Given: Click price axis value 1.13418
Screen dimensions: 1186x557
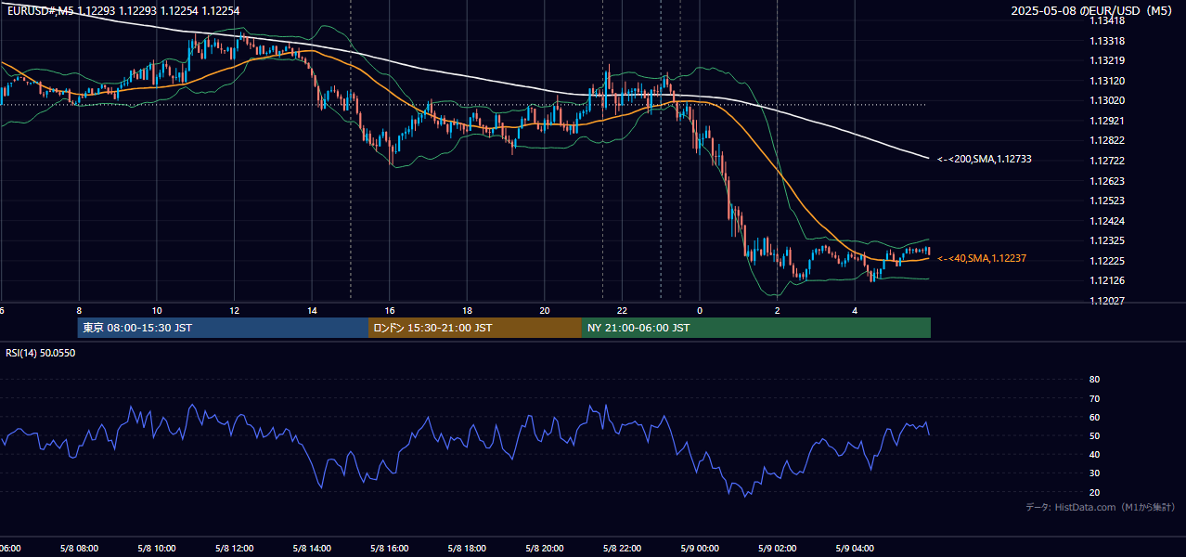Looking at the screenshot, I should click(x=1109, y=21).
